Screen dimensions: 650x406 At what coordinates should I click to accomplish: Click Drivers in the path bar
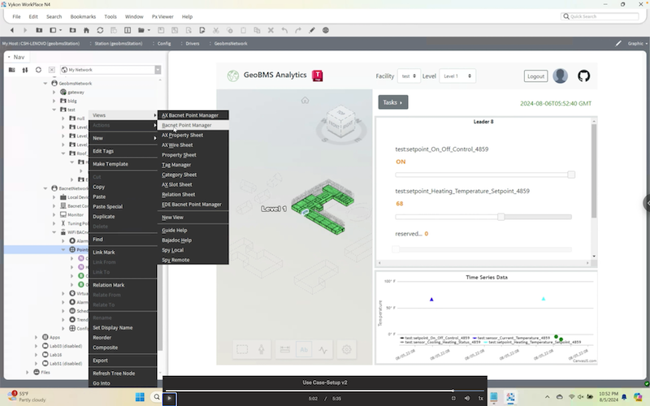193,43
